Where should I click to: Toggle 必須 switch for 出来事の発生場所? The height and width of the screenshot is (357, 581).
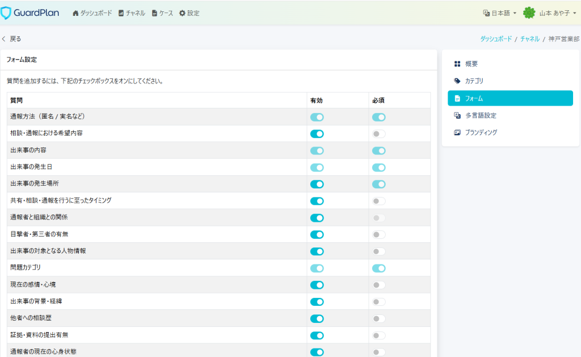pyautogui.click(x=378, y=184)
